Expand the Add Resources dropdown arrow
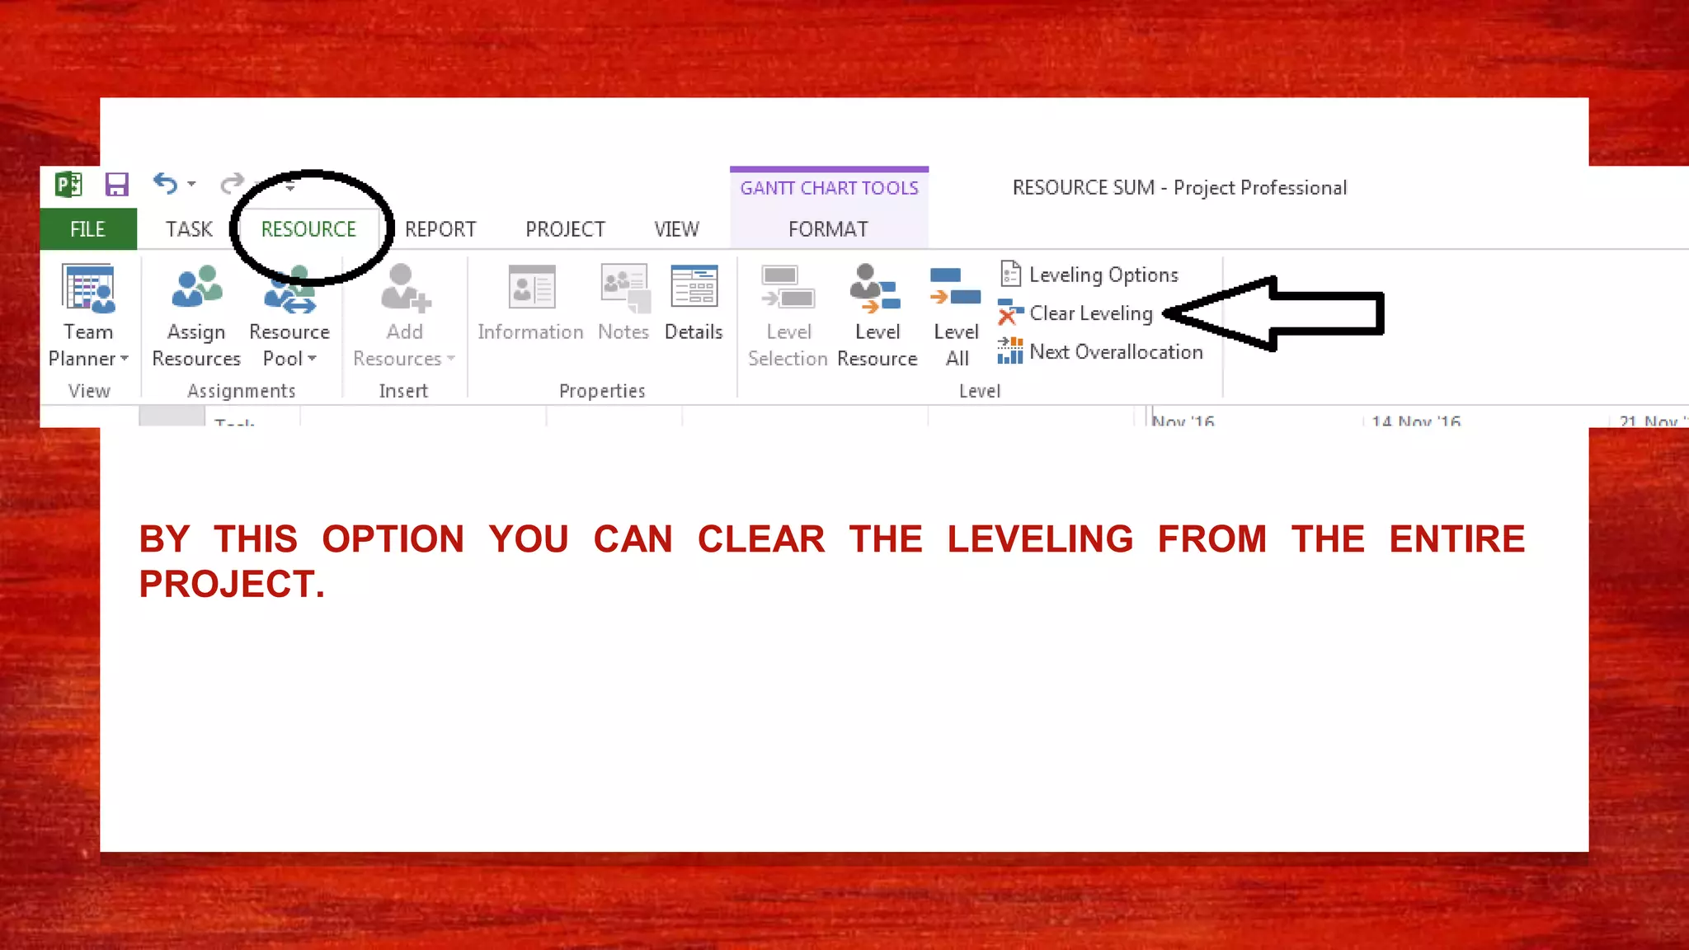Image resolution: width=1689 pixels, height=950 pixels. coord(451,359)
